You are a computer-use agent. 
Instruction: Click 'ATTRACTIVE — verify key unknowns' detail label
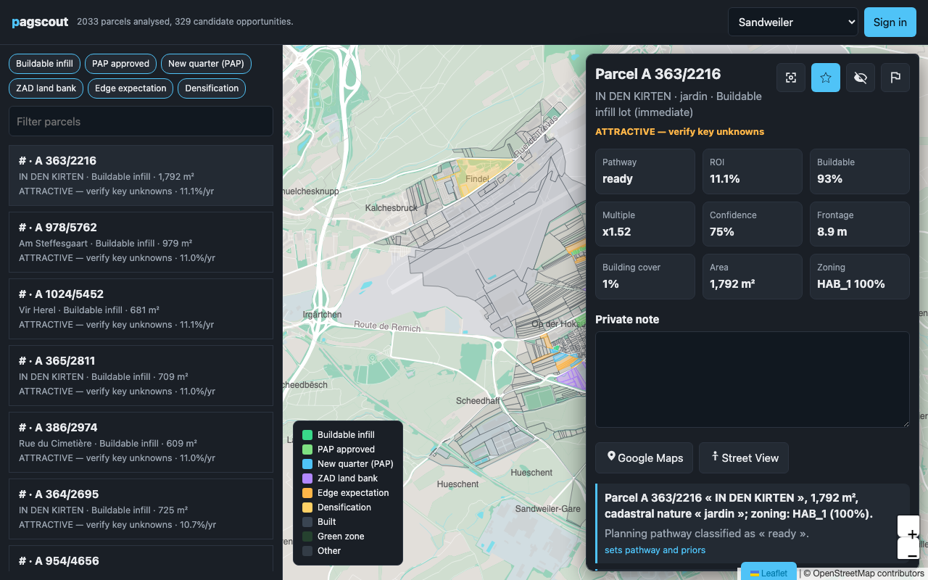tap(679, 132)
